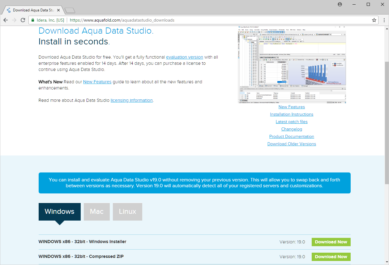View site security info lock icon

(x=33, y=20)
